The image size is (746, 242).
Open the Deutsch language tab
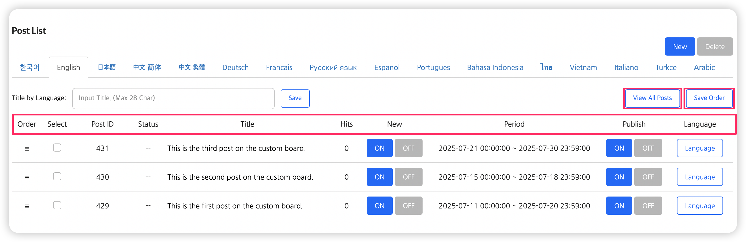[x=235, y=67]
